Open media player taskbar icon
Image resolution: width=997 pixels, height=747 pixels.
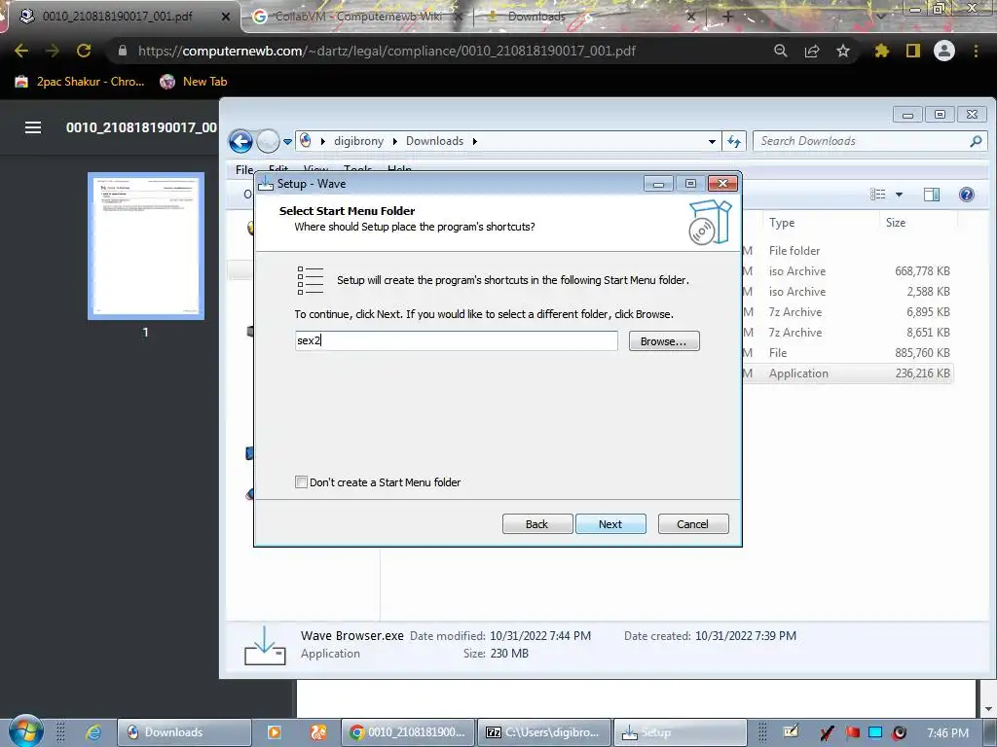[x=274, y=732]
